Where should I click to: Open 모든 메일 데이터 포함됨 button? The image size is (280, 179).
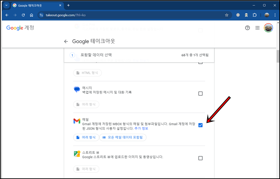pyautogui.click(x=123, y=137)
